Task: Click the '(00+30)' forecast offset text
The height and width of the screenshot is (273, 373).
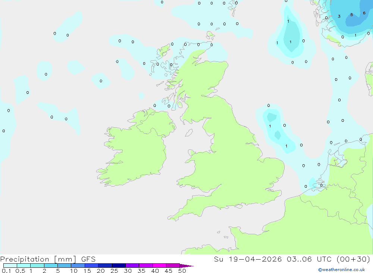Action: tap(354, 259)
